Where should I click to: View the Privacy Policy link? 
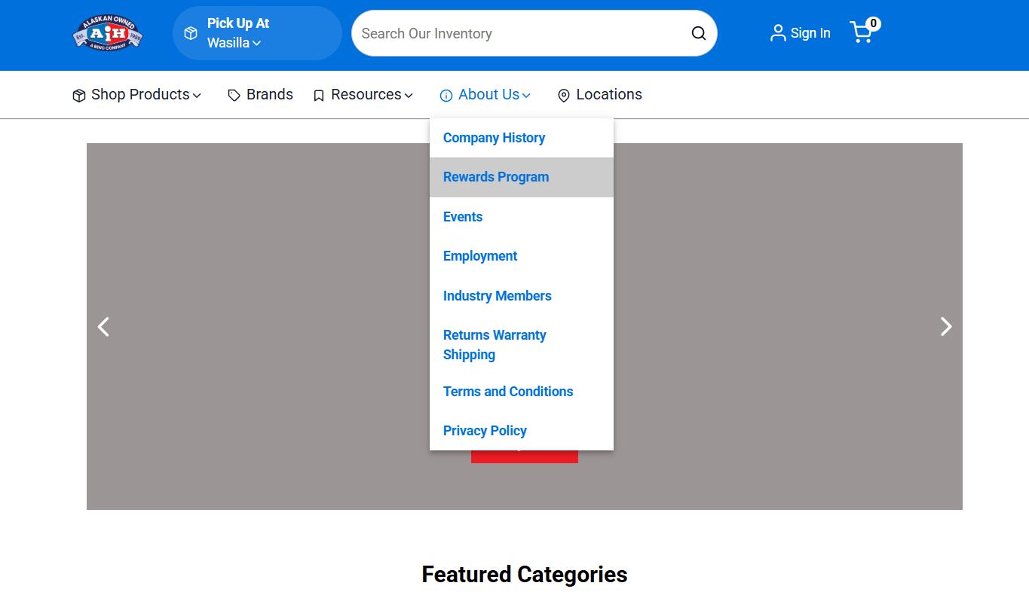pyautogui.click(x=485, y=431)
